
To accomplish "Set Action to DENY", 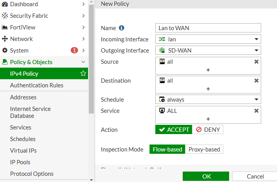I will pyautogui.click(x=207, y=129).
